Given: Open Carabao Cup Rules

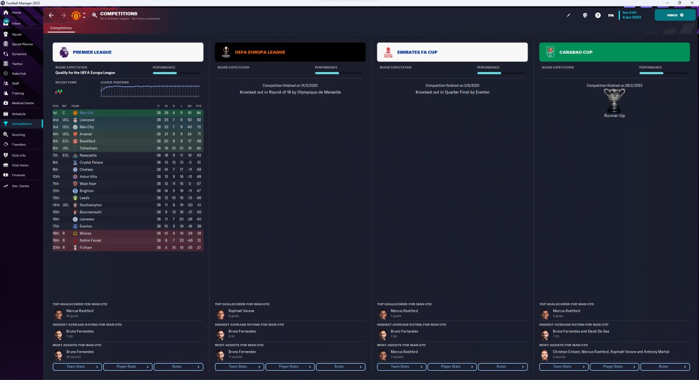Looking at the screenshot, I should click(x=665, y=366).
